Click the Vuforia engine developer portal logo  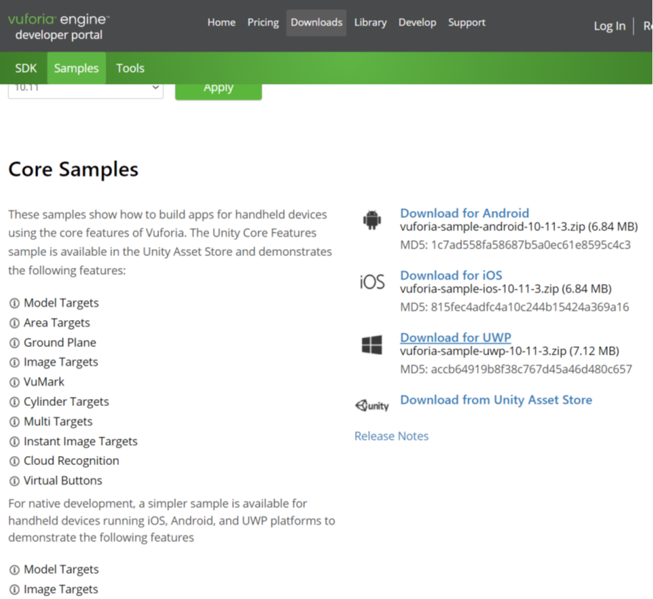(x=59, y=26)
